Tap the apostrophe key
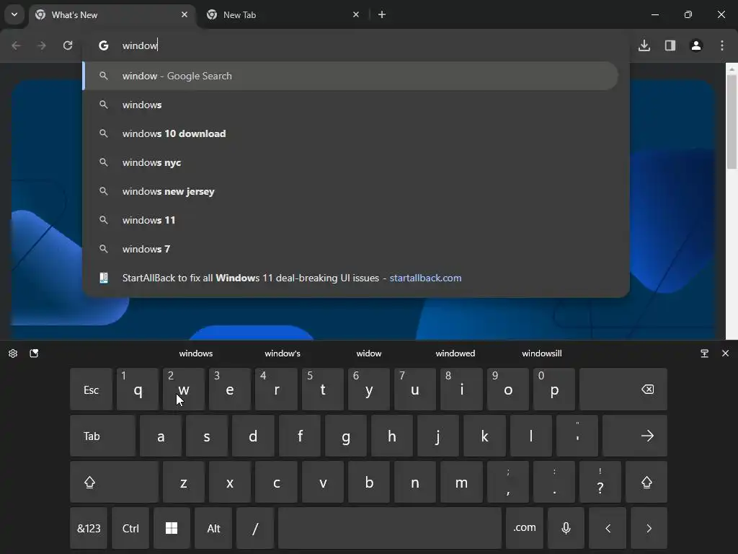The width and height of the screenshot is (738, 554). point(577,436)
